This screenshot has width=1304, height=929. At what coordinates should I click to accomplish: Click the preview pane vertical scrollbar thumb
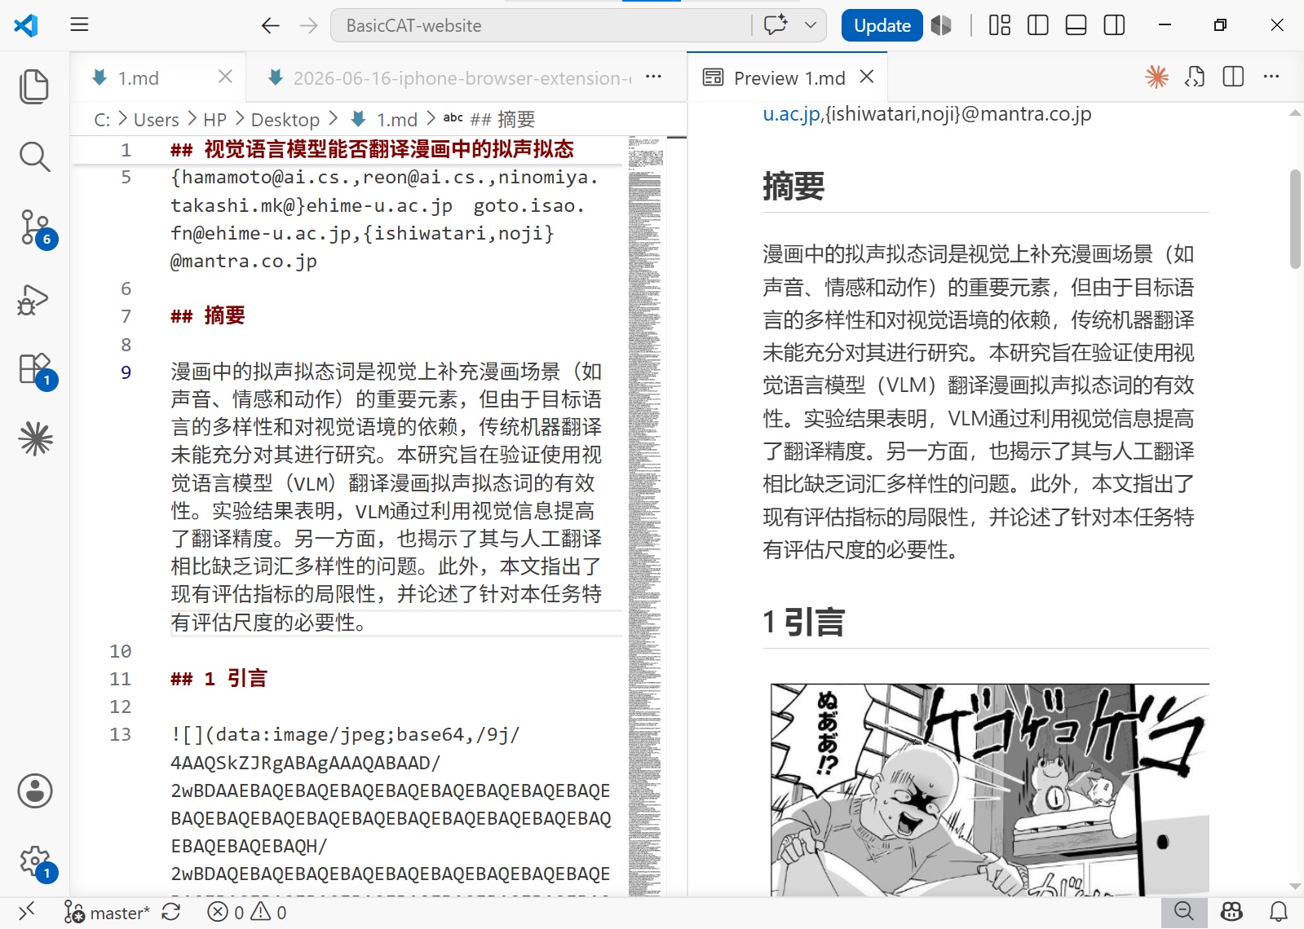(x=1295, y=218)
